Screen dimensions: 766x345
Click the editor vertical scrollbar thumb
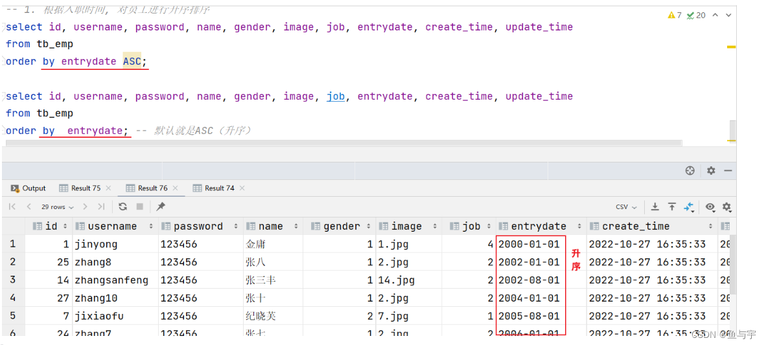pyautogui.click(x=732, y=131)
